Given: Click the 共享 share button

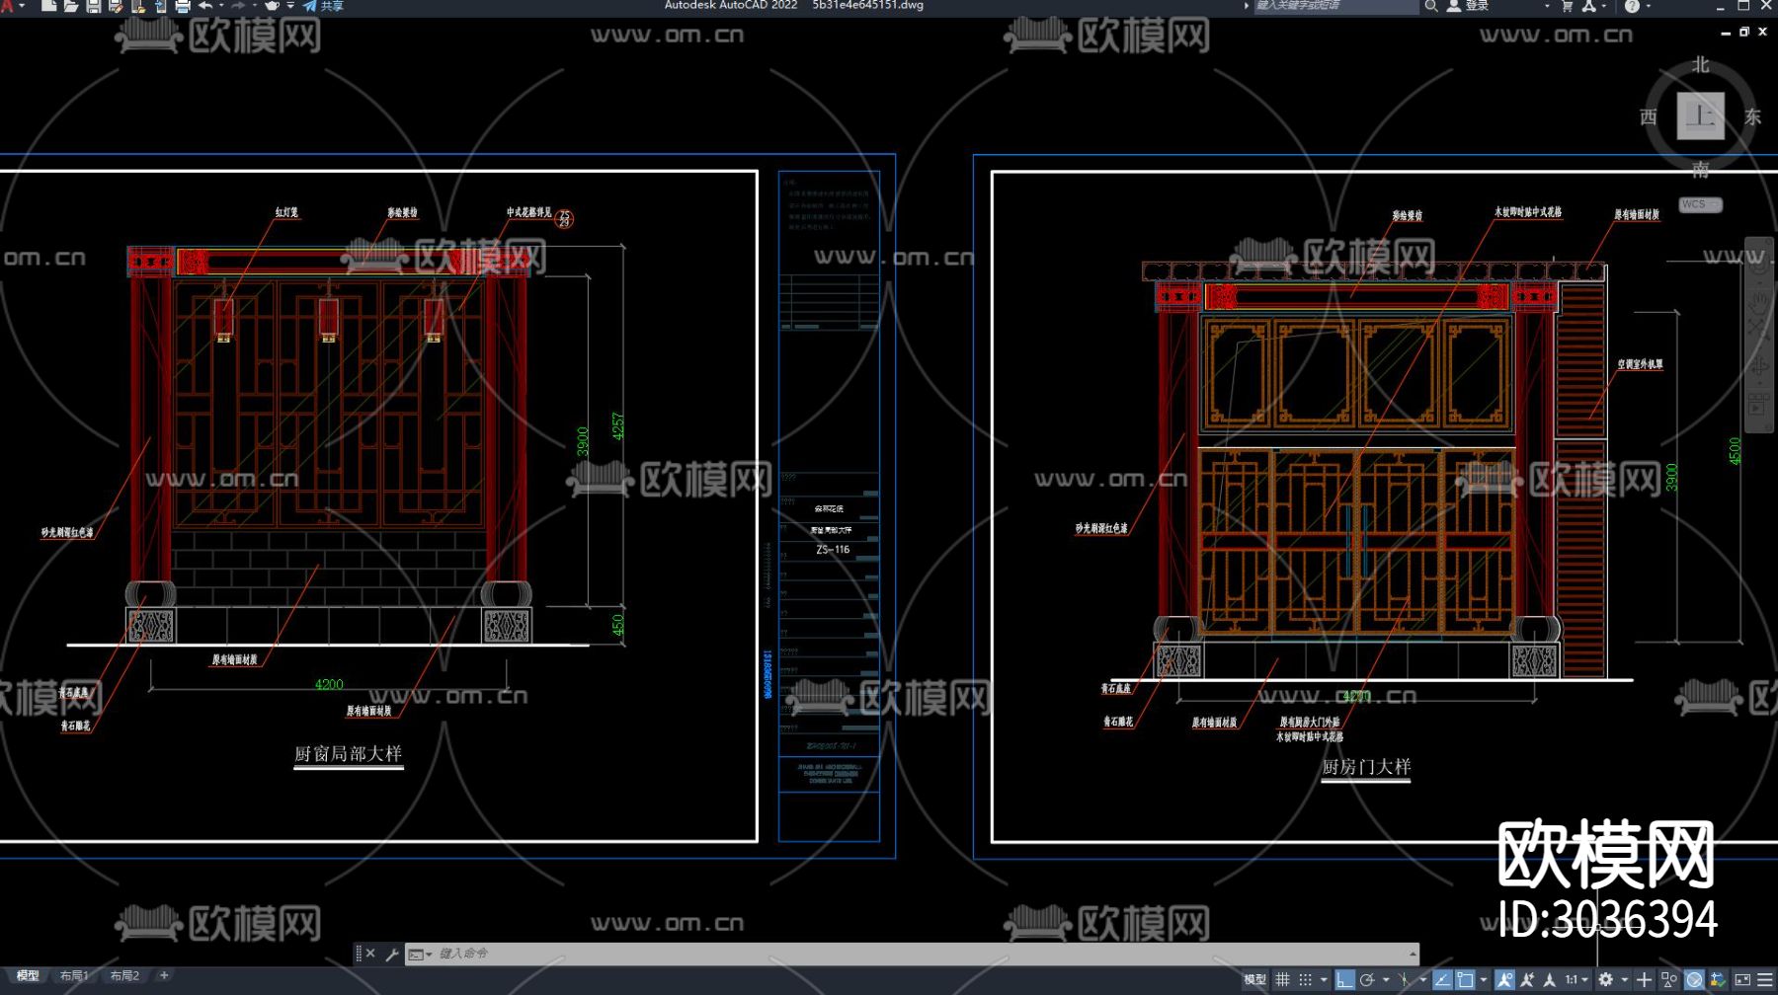Looking at the screenshot, I should pyautogui.click(x=324, y=6).
